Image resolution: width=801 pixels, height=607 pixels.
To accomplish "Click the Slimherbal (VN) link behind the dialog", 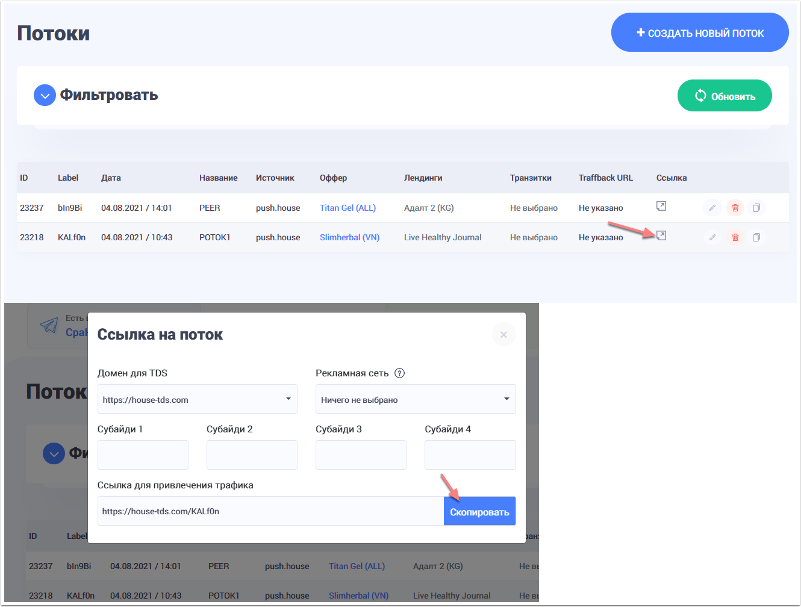I will (x=358, y=596).
